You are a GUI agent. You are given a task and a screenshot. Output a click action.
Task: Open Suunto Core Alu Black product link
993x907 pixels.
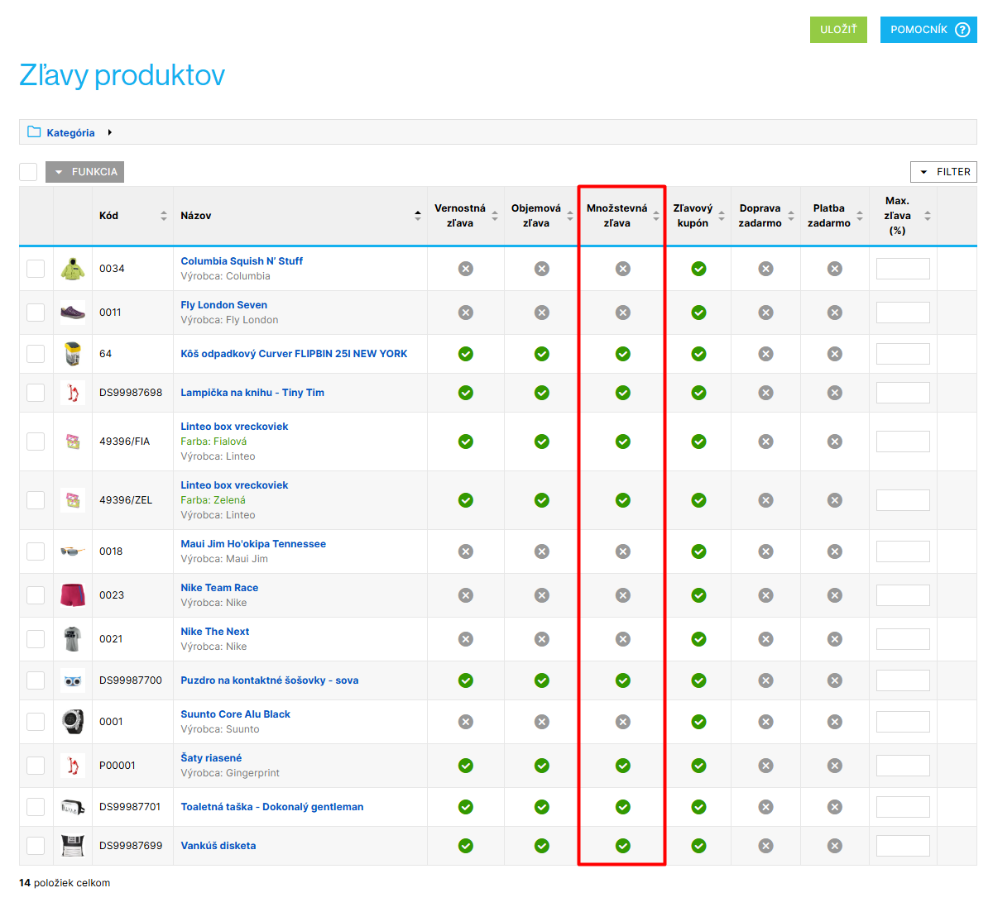click(x=235, y=714)
